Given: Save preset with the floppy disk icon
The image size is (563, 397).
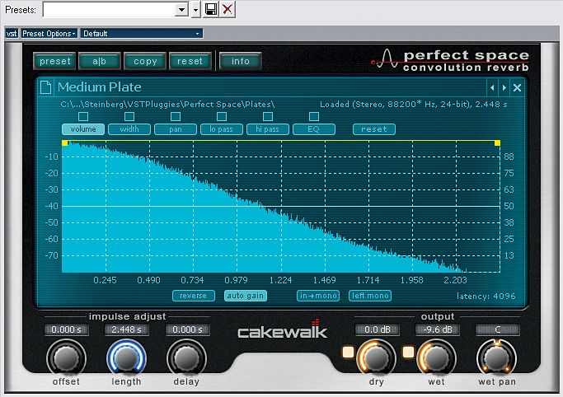Looking at the screenshot, I should point(211,9).
